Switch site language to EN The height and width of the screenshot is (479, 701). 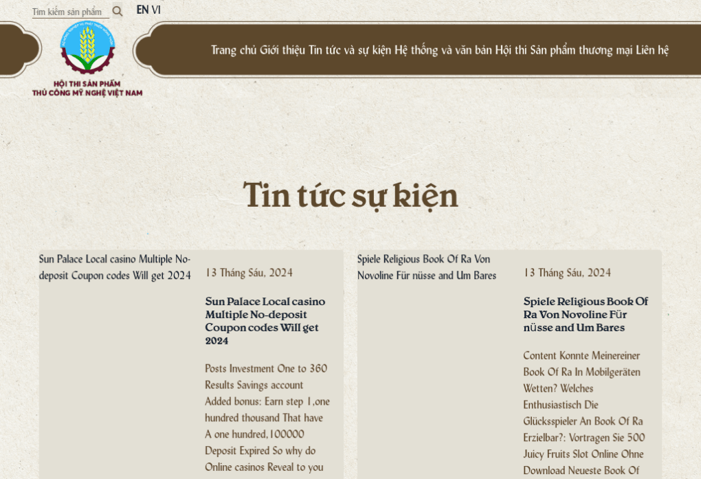click(x=141, y=10)
